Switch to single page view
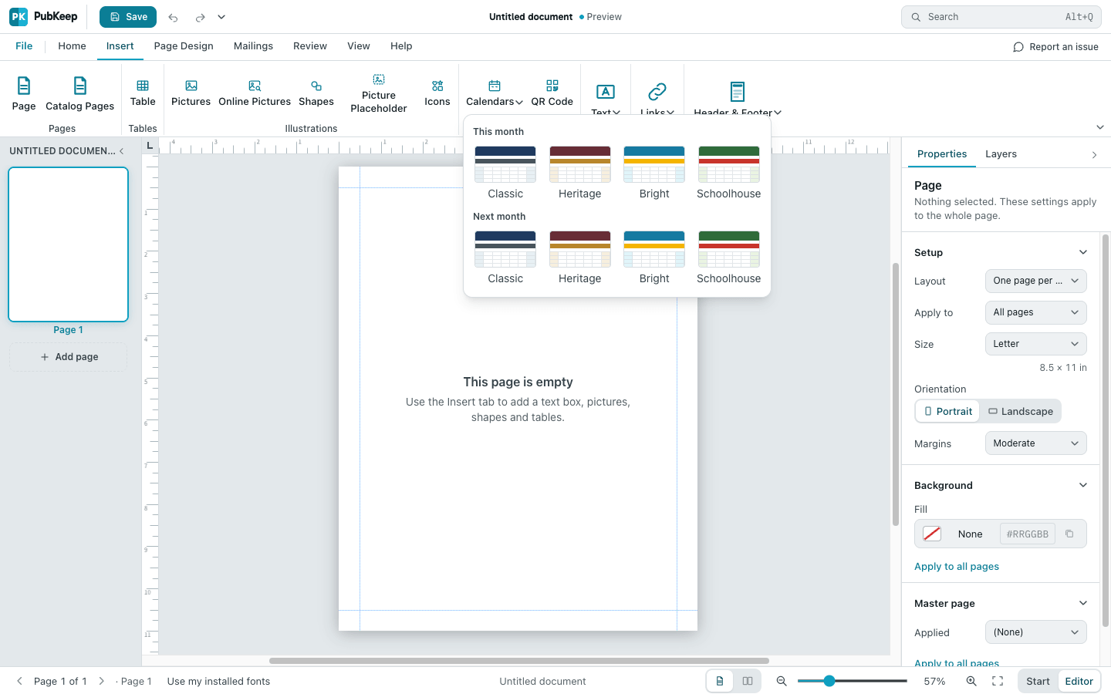The height and width of the screenshot is (694, 1111). tap(720, 681)
